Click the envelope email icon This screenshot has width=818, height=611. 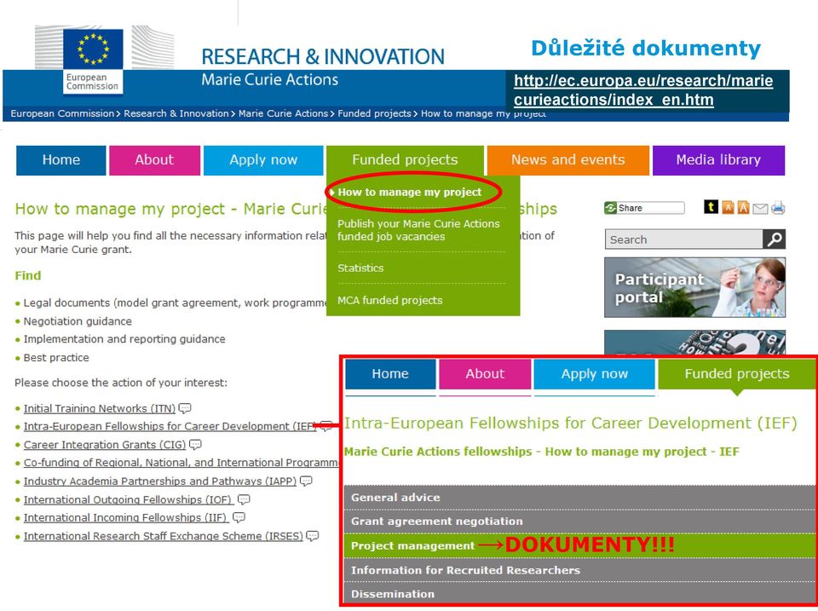(760, 209)
